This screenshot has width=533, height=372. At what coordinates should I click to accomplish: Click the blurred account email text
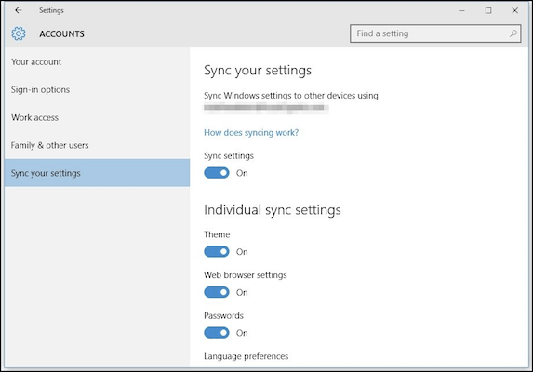click(x=266, y=108)
